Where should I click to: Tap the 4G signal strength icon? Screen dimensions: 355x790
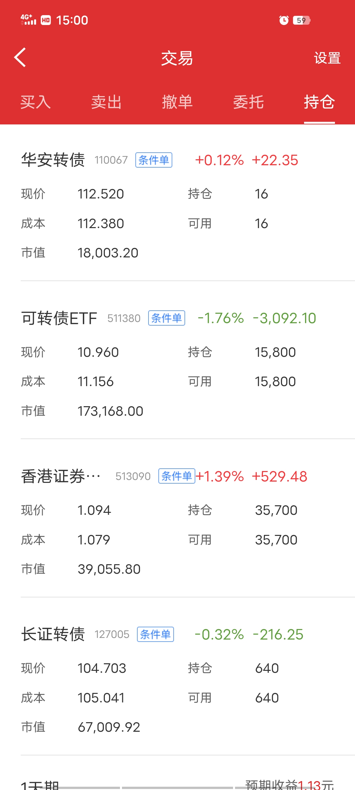[28, 20]
